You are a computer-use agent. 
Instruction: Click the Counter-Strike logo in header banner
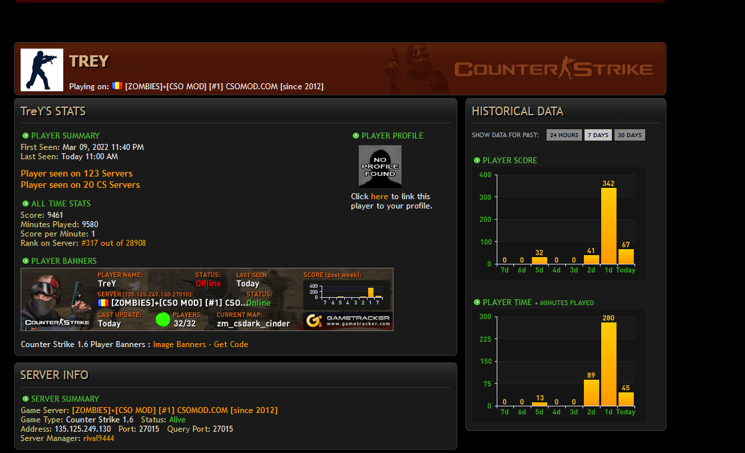[553, 69]
